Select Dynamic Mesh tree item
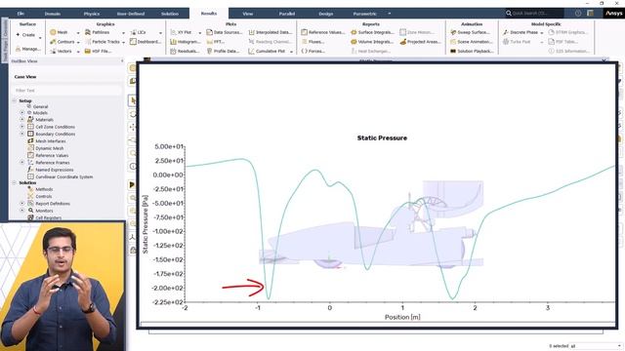 (49, 148)
